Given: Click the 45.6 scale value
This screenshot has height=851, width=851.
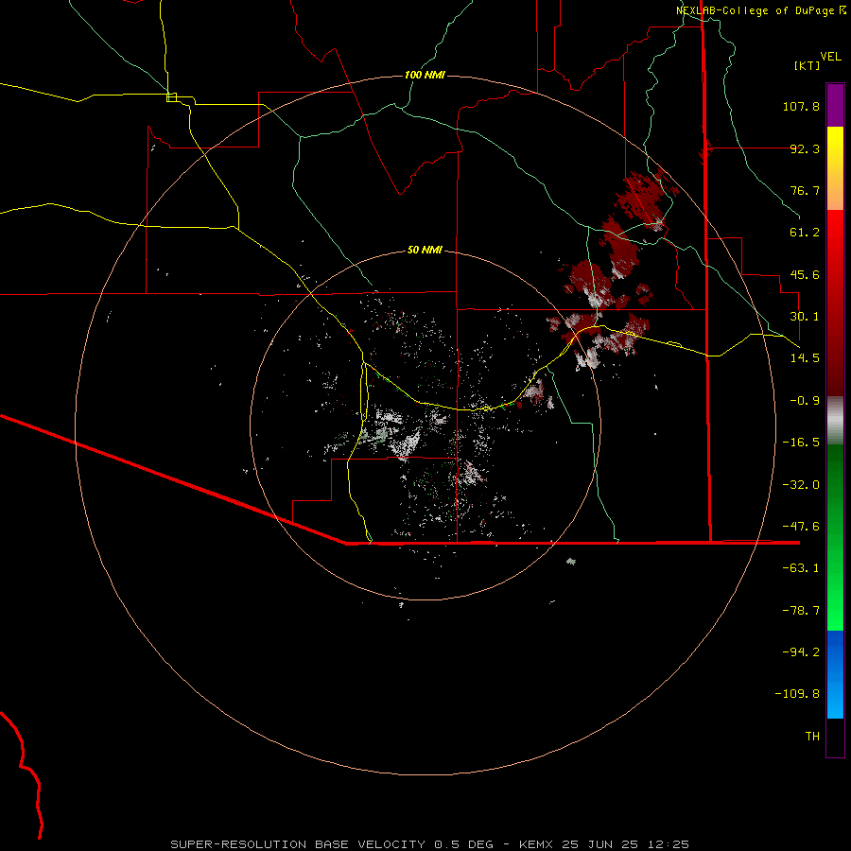Looking at the screenshot, I should point(805,274).
